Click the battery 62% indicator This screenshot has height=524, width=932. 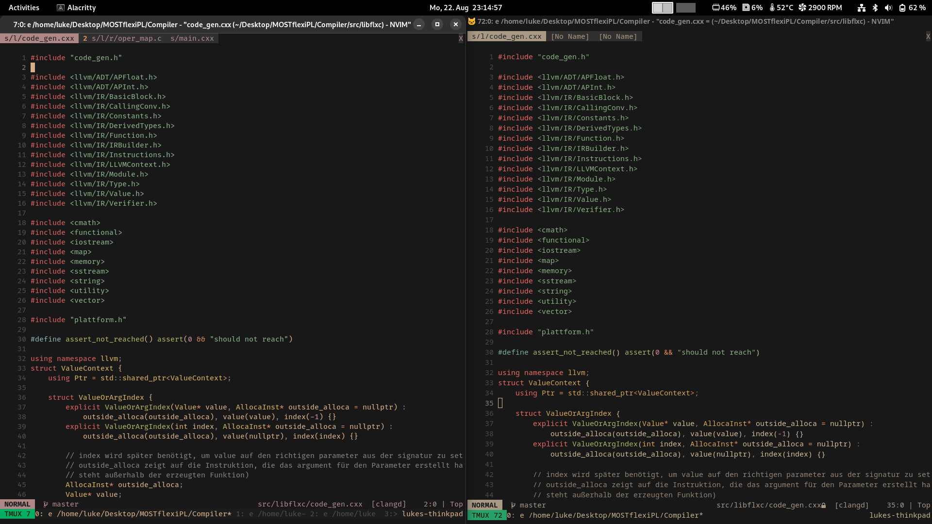click(x=912, y=8)
